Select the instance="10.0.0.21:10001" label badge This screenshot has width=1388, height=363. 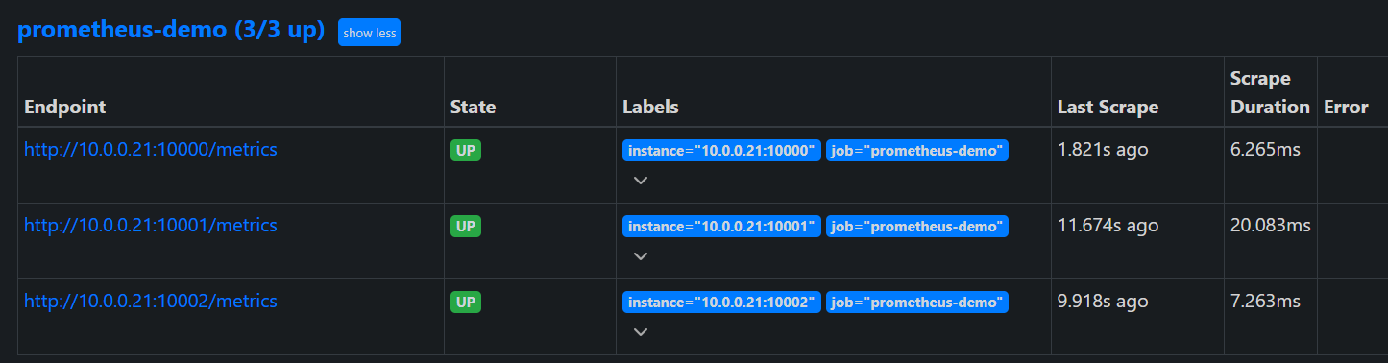[722, 227]
